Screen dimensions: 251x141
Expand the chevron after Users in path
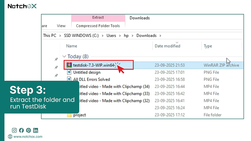point(120,36)
